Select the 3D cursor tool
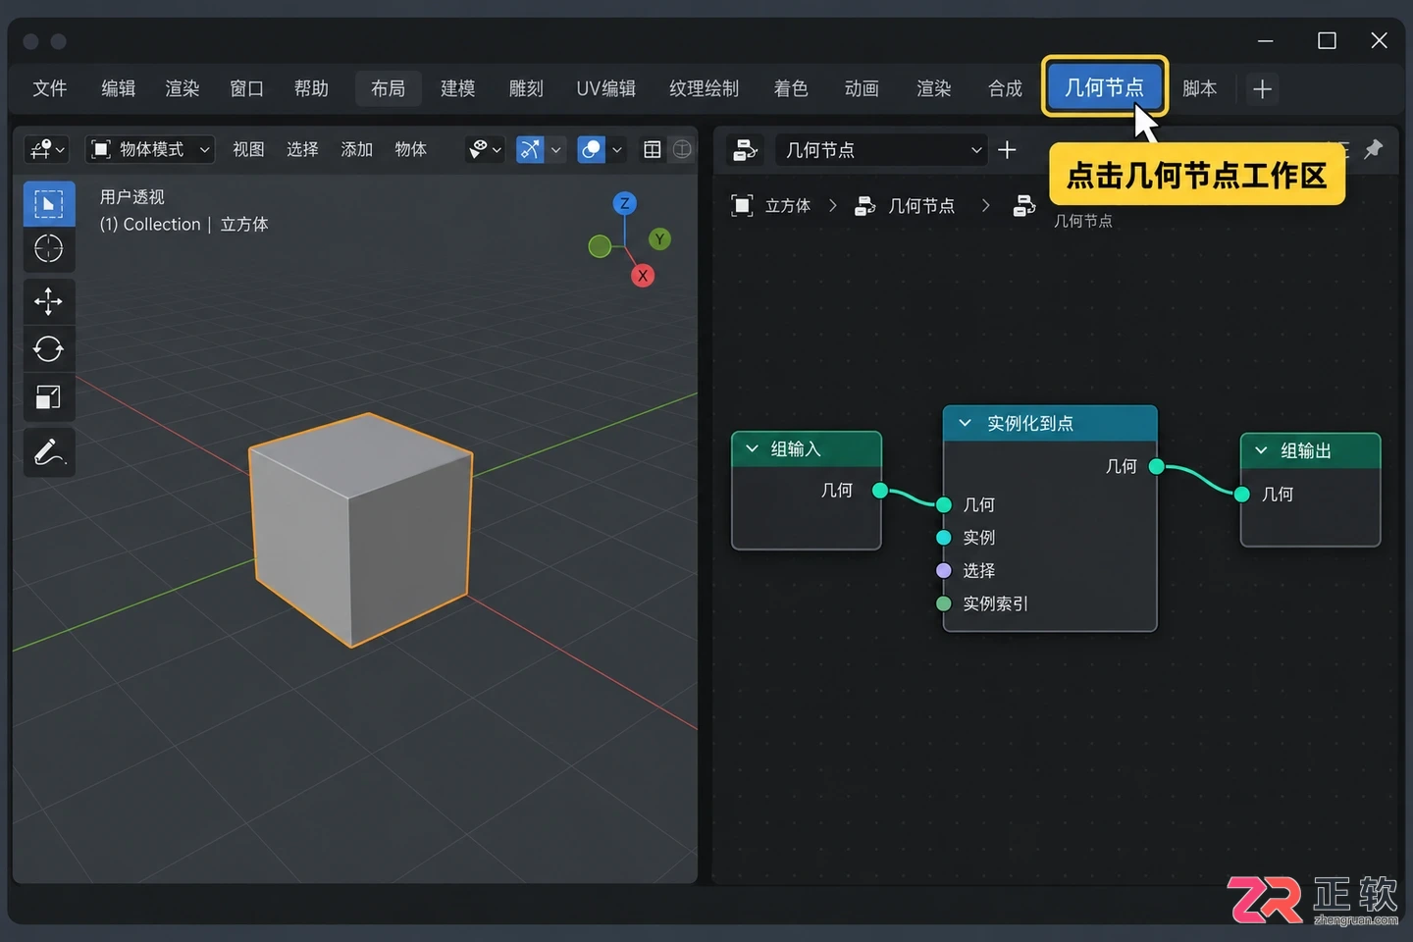This screenshot has height=942, width=1413. 48,249
